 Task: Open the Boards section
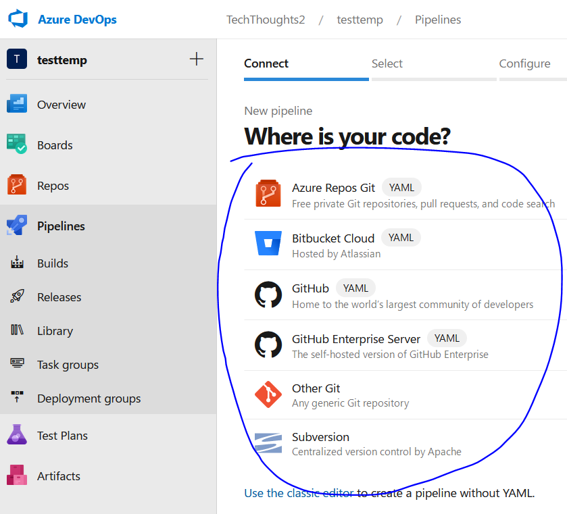pos(55,145)
